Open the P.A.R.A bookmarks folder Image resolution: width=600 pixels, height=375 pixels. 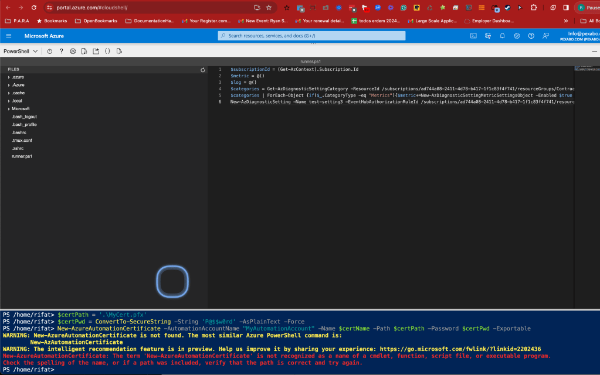pos(17,21)
